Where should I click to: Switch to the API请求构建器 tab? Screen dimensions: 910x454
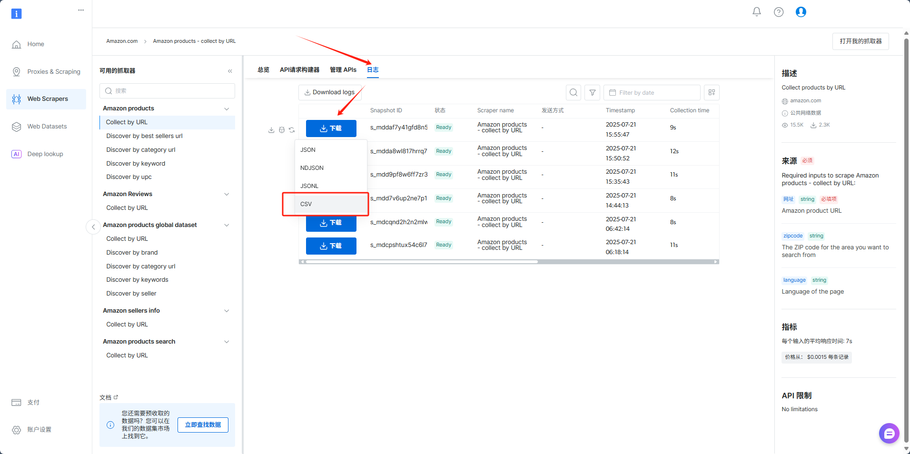click(x=299, y=70)
